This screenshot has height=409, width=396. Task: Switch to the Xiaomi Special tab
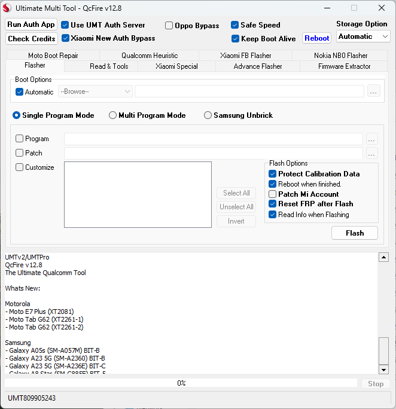(x=176, y=66)
